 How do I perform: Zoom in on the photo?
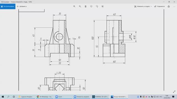(x=74, y=6)
